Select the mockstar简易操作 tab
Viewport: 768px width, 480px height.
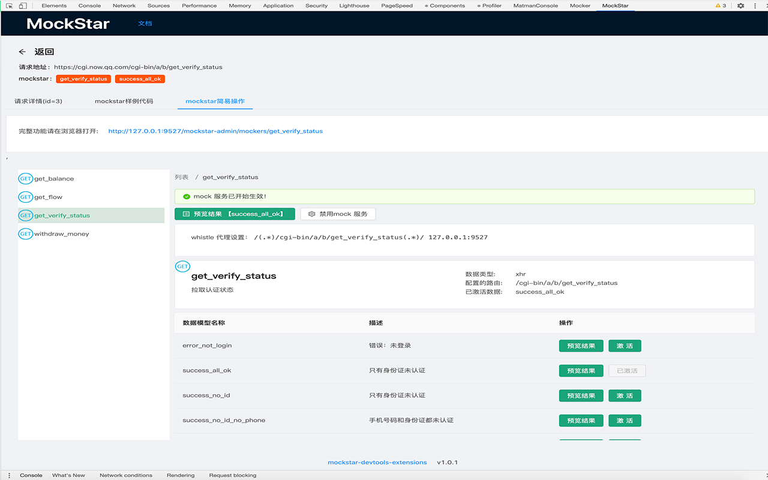(x=215, y=101)
